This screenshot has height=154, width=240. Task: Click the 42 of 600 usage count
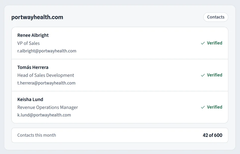point(212,135)
